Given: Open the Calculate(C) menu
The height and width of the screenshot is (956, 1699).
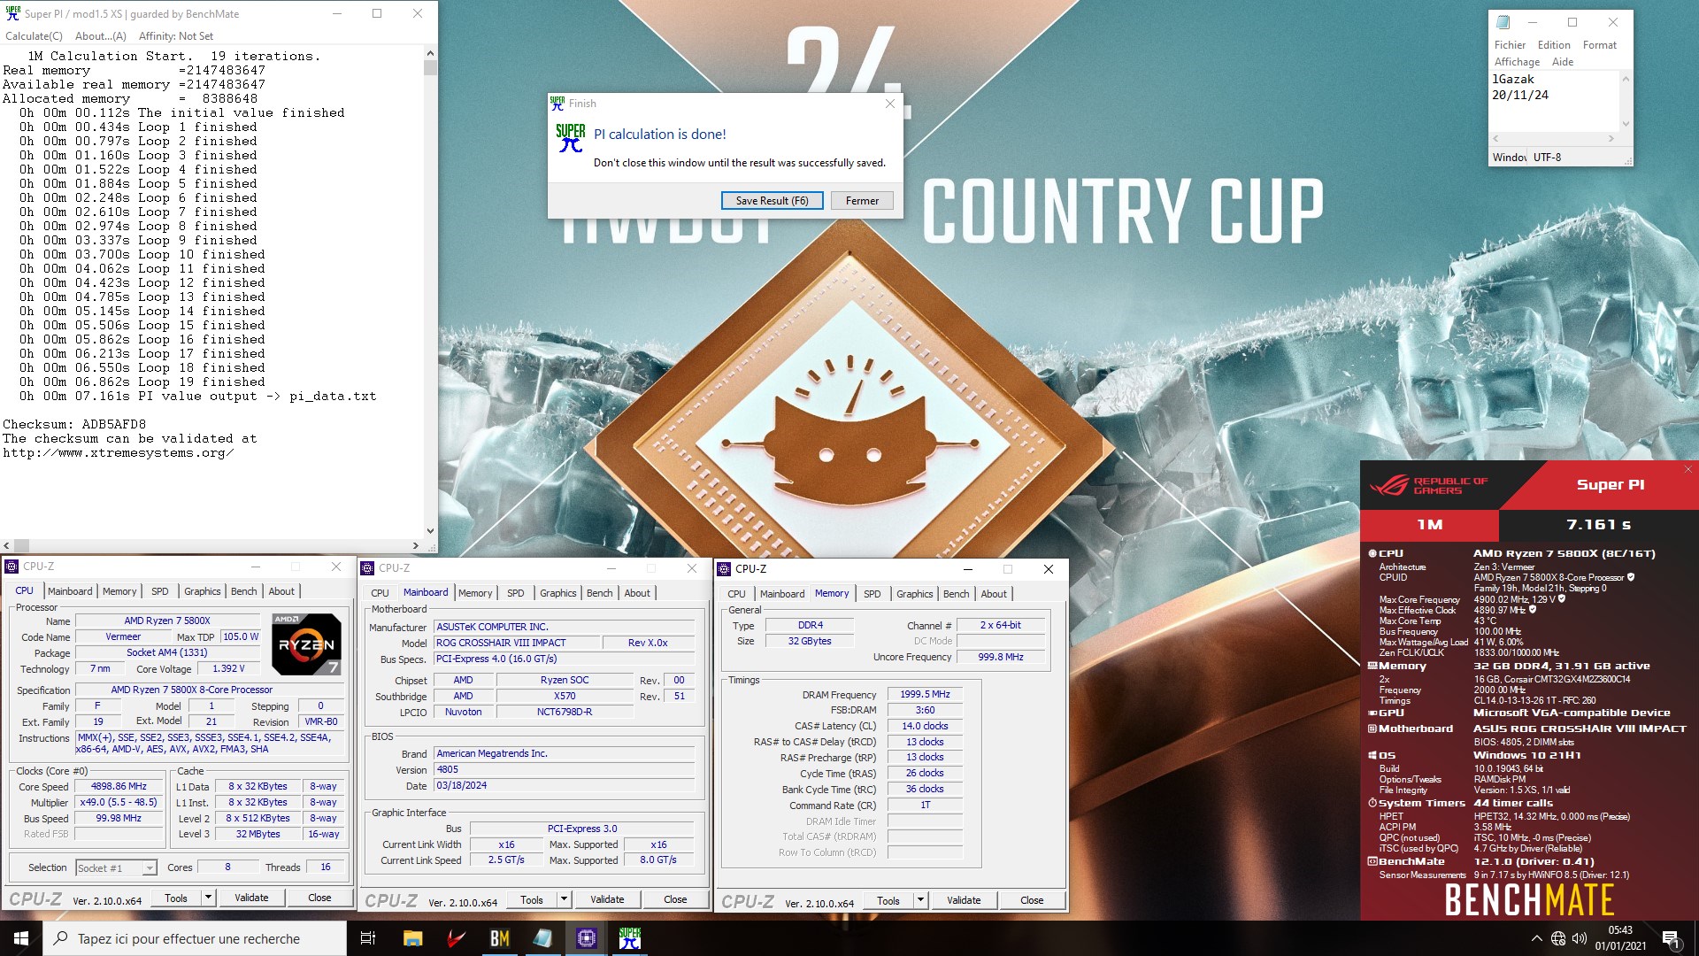Looking at the screenshot, I should [34, 36].
